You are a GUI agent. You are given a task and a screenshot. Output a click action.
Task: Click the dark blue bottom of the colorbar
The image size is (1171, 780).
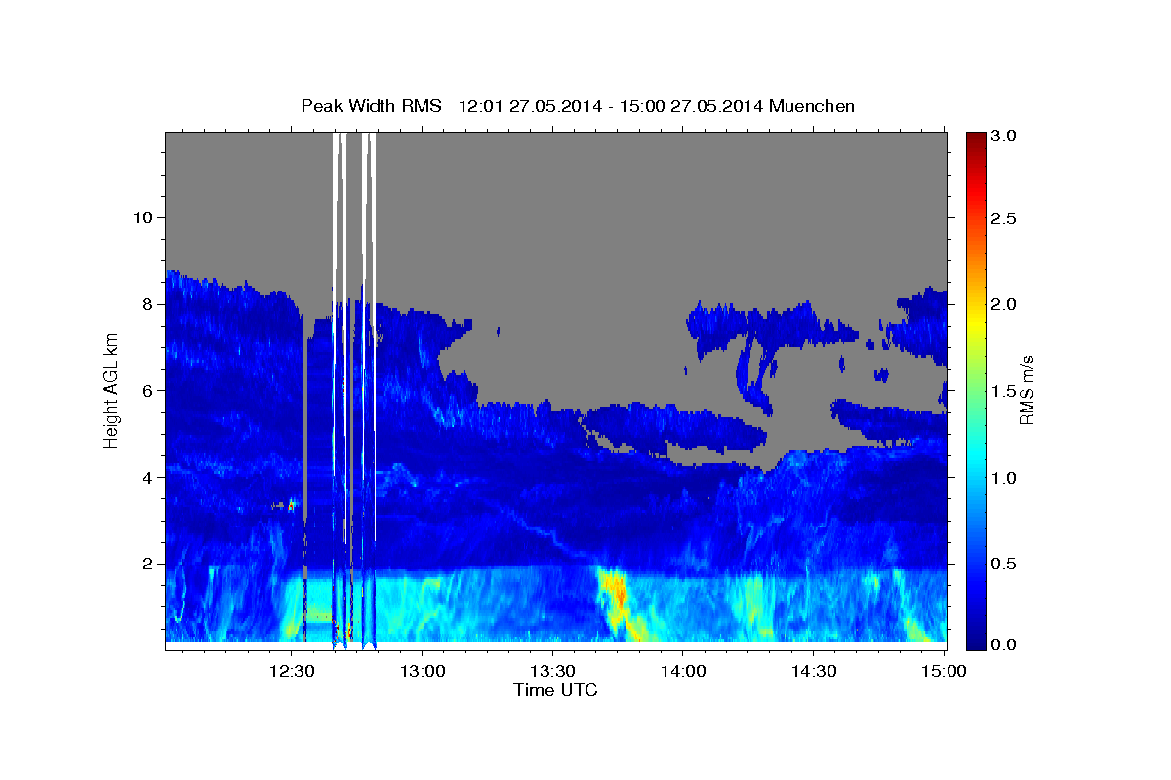975,639
